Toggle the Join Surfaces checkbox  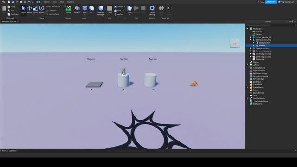[x=47, y=14]
